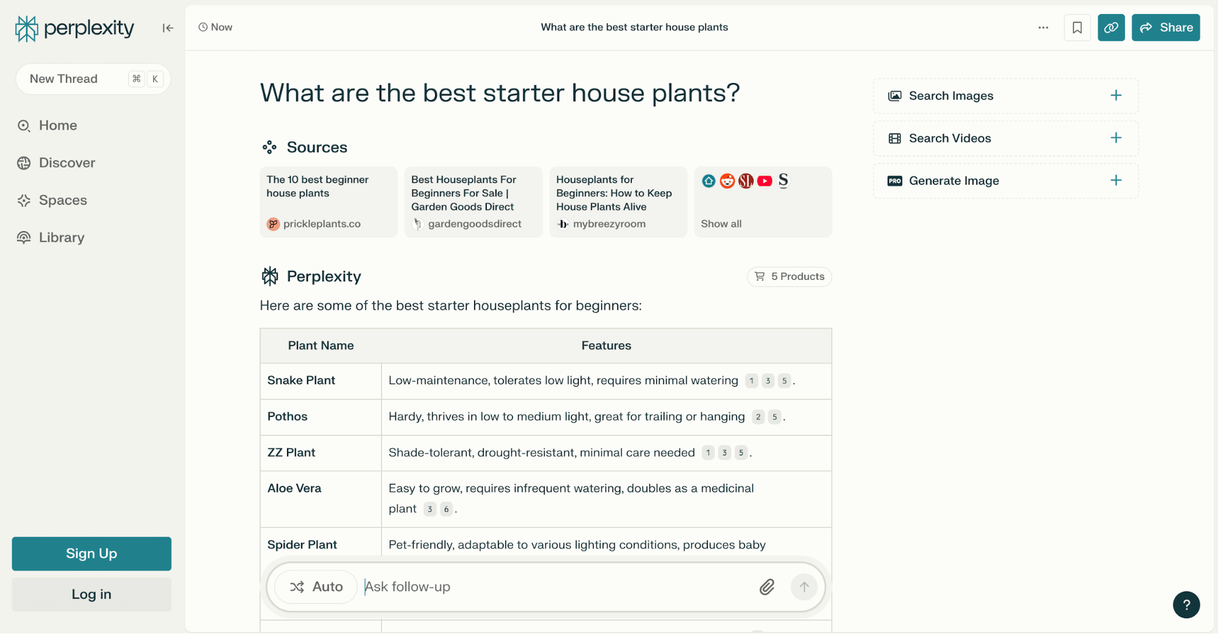Screen dimensions: 1218x634
Task: Click the Perplexity logo in sidebar
Action: (74, 28)
